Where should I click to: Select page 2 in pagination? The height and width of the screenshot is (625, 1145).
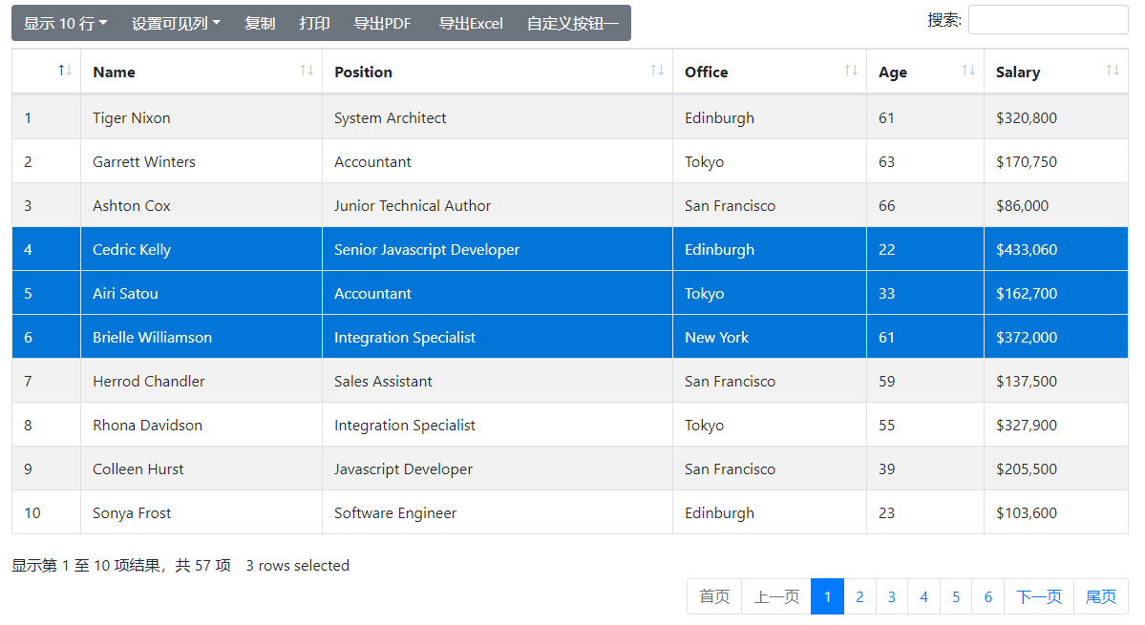click(x=859, y=596)
